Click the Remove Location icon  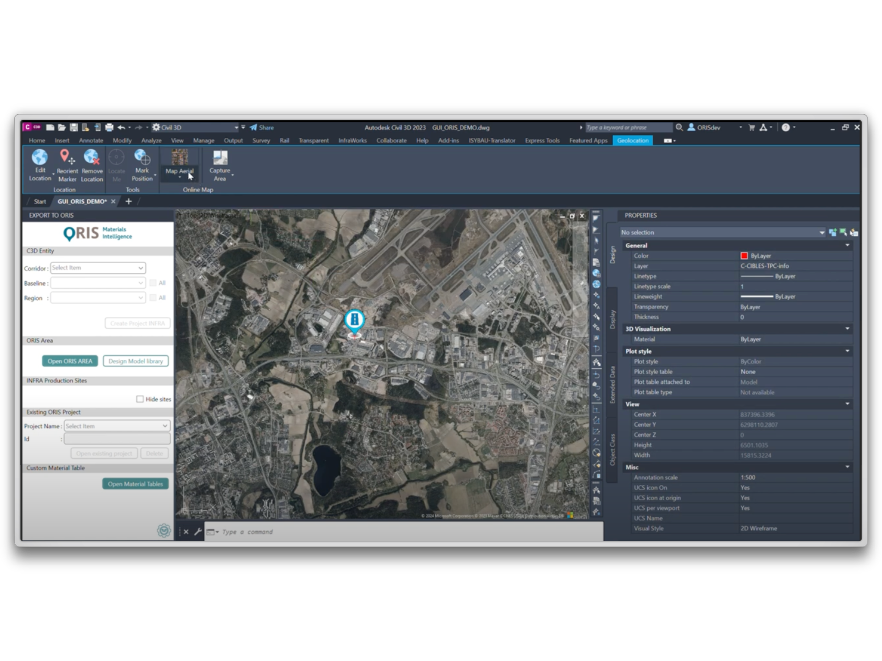pos(92,157)
